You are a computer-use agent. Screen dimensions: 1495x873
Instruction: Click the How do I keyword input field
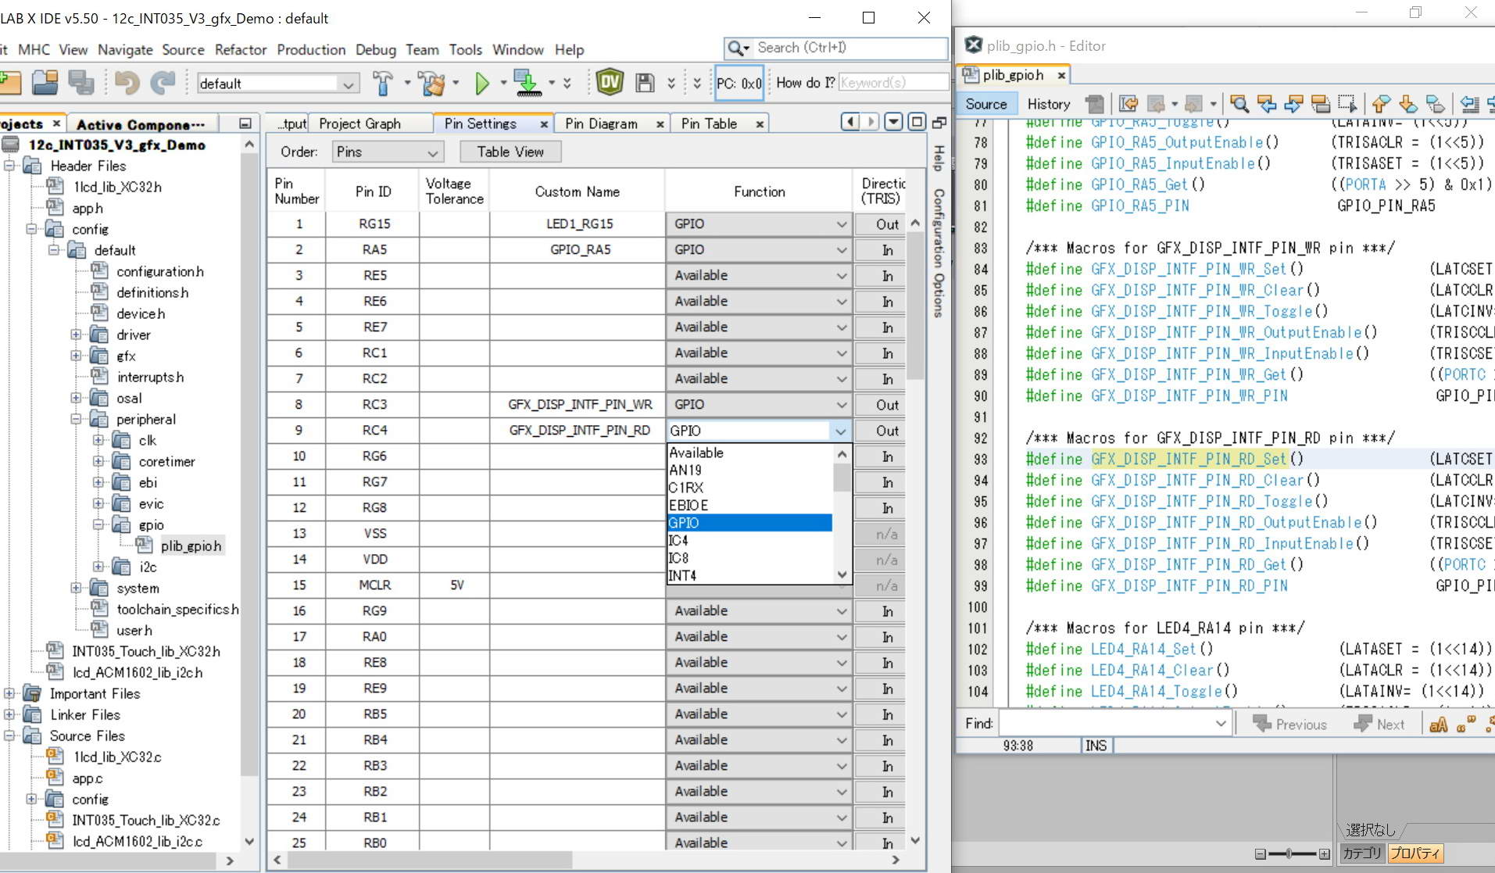(893, 82)
